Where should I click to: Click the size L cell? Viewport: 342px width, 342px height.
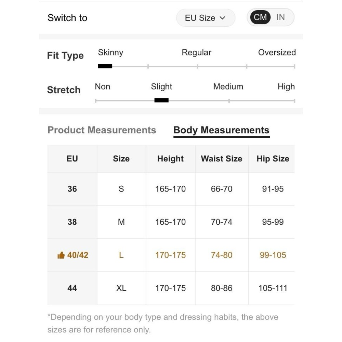point(121,255)
